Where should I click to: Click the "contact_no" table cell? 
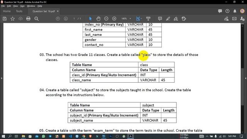pyautogui.click(x=104, y=45)
